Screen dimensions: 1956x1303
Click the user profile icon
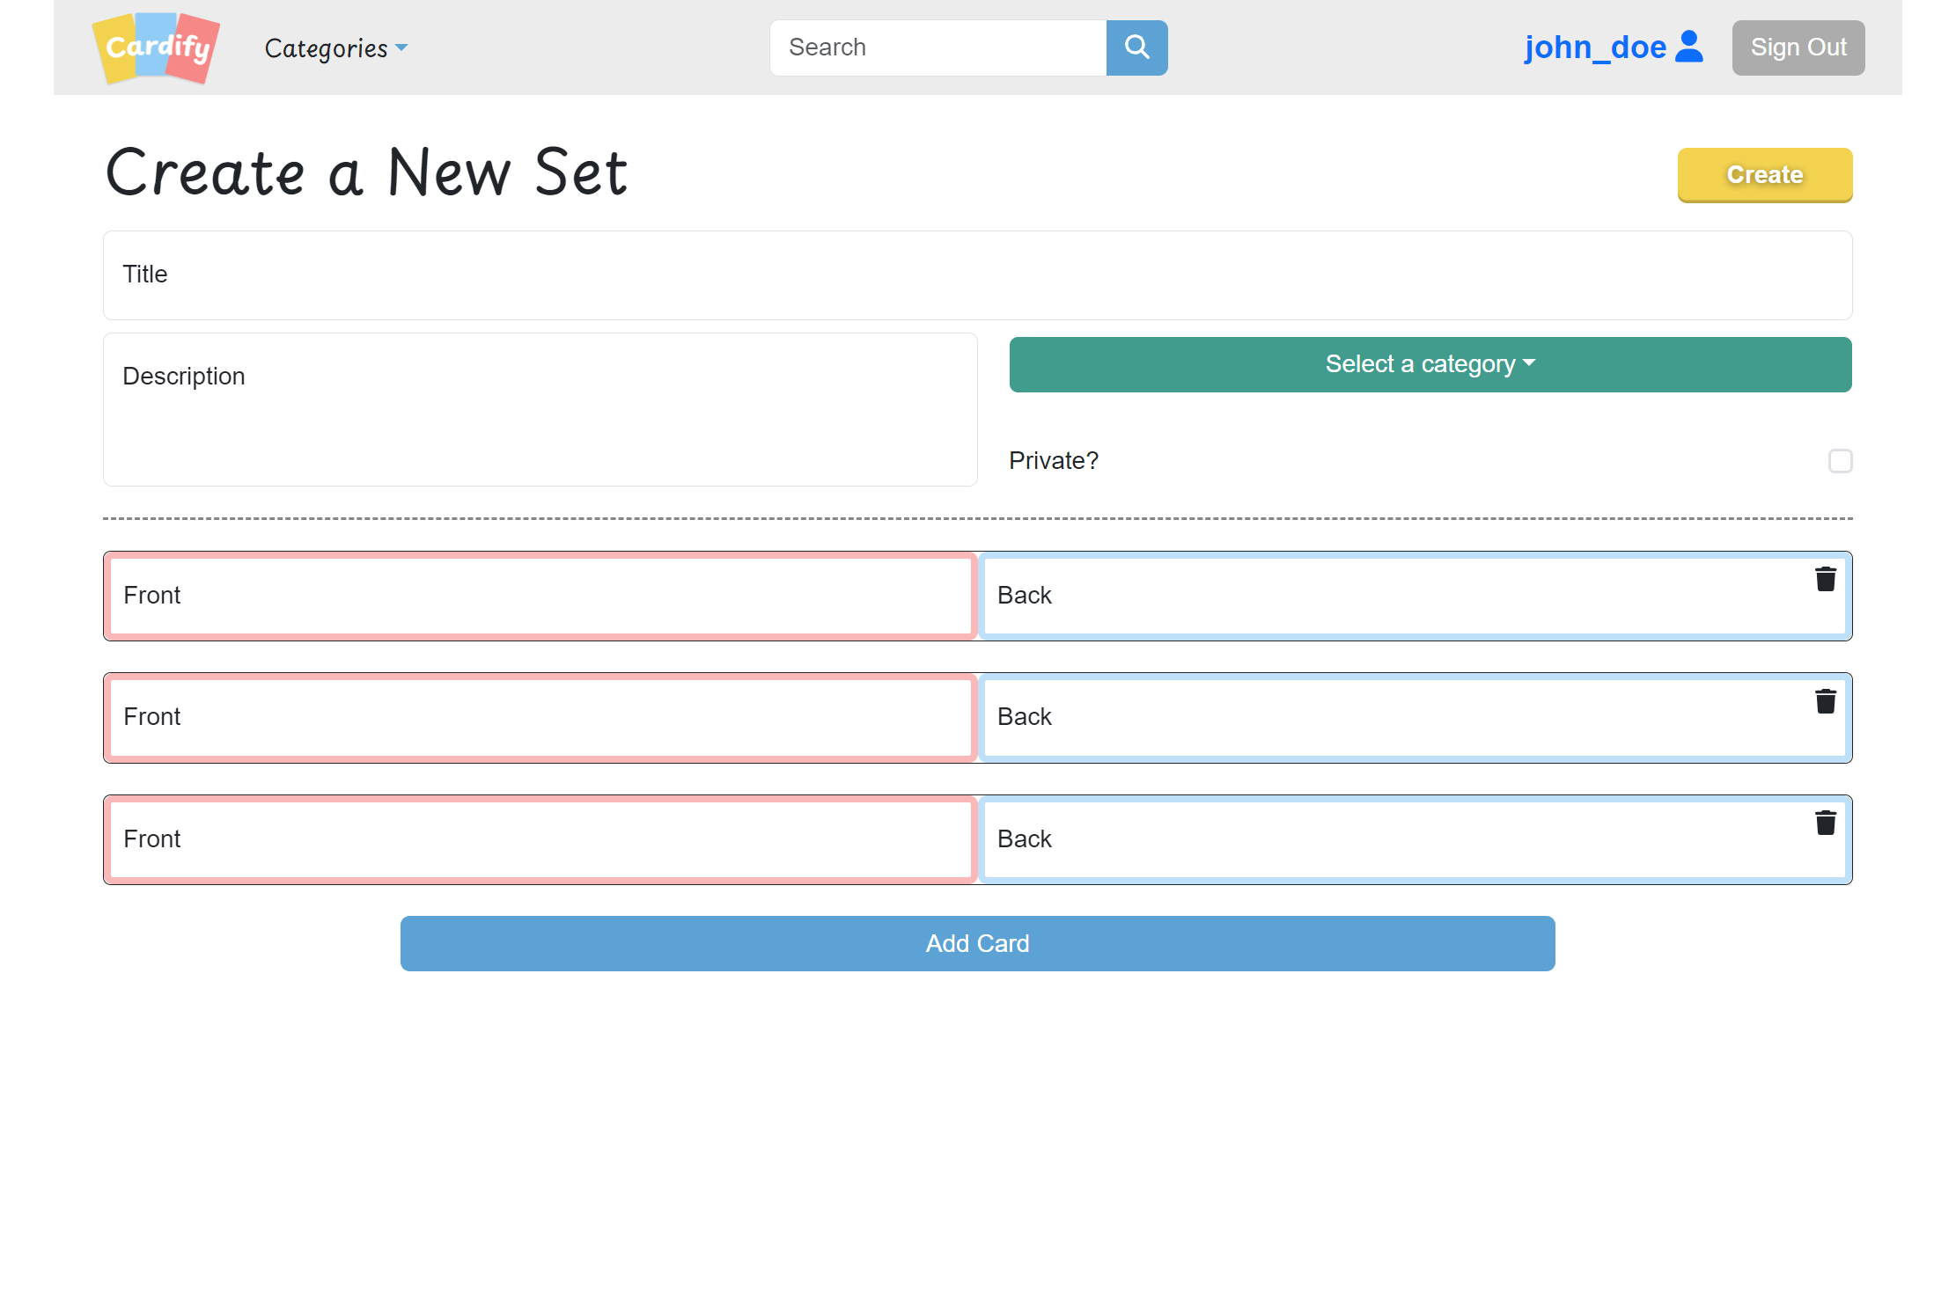pyautogui.click(x=1689, y=47)
